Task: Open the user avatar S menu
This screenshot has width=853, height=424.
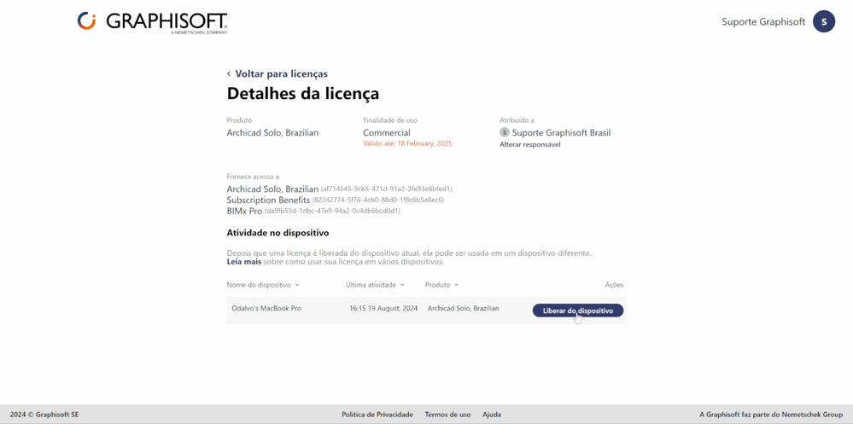Action: [824, 21]
